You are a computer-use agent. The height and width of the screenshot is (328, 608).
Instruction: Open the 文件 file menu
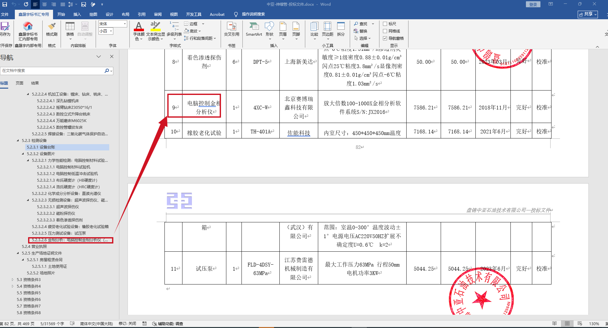pos(5,14)
